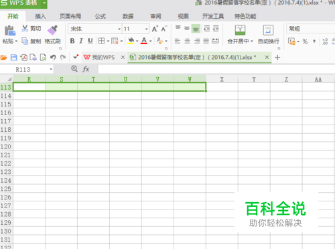Align text to vertical middle
The image size is (335, 249).
point(187,28)
